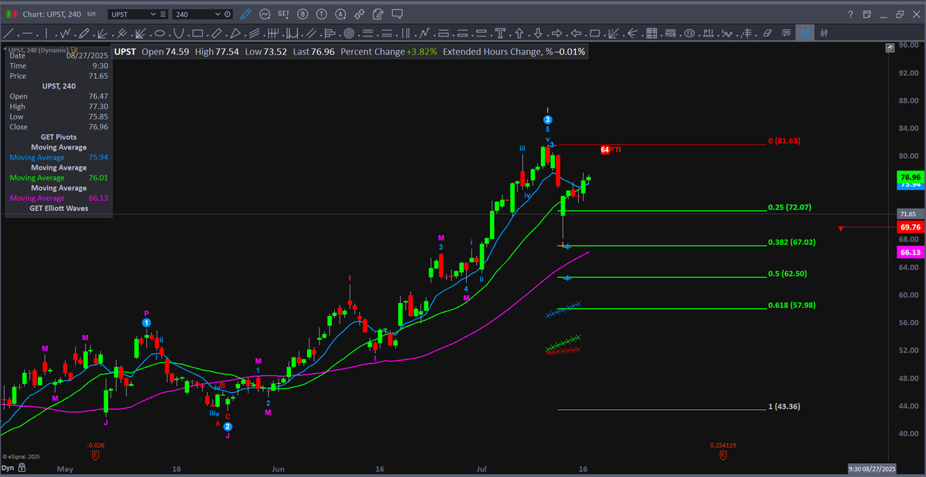Screen dimensions: 926x477
Task: Open the note editing icon
Action: 378,14
